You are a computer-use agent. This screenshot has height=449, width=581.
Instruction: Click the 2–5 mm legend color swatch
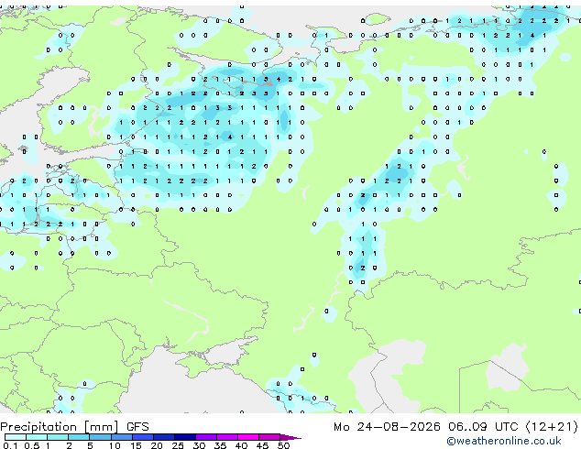click(79, 437)
